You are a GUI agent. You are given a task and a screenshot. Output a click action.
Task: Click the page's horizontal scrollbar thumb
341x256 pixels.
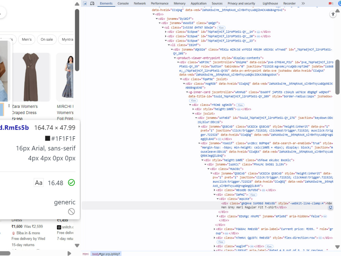pos(5,253)
